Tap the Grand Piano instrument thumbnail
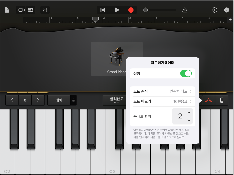 tap(117, 56)
